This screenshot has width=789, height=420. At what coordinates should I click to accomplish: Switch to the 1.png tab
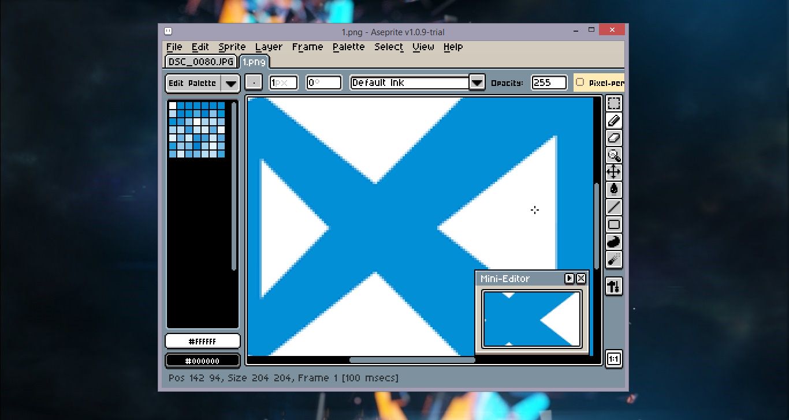(254, 62)
